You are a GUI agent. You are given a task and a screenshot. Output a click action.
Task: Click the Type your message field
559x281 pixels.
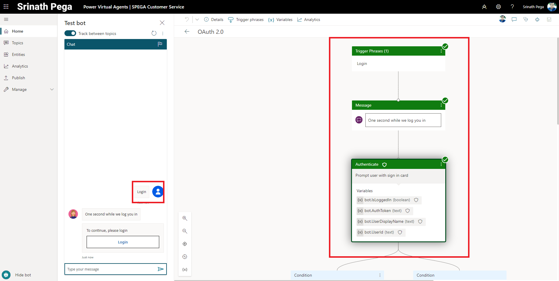point(111,269)
